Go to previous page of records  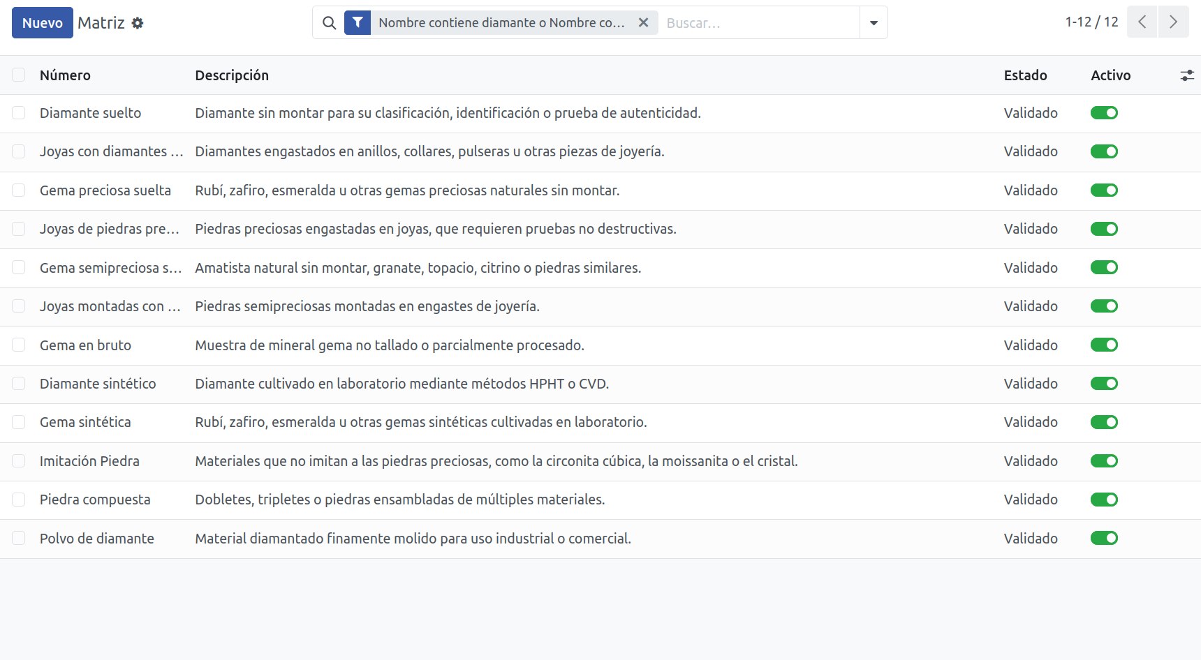pos(1142,22)
